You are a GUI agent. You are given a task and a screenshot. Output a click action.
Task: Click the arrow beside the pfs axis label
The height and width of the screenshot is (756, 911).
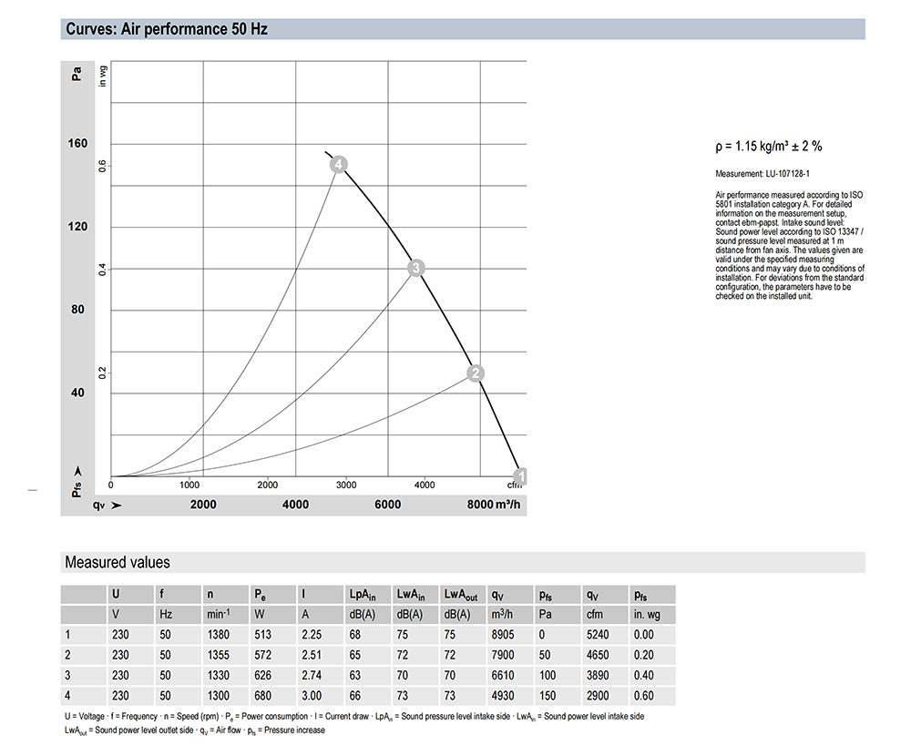coord(77,471)
